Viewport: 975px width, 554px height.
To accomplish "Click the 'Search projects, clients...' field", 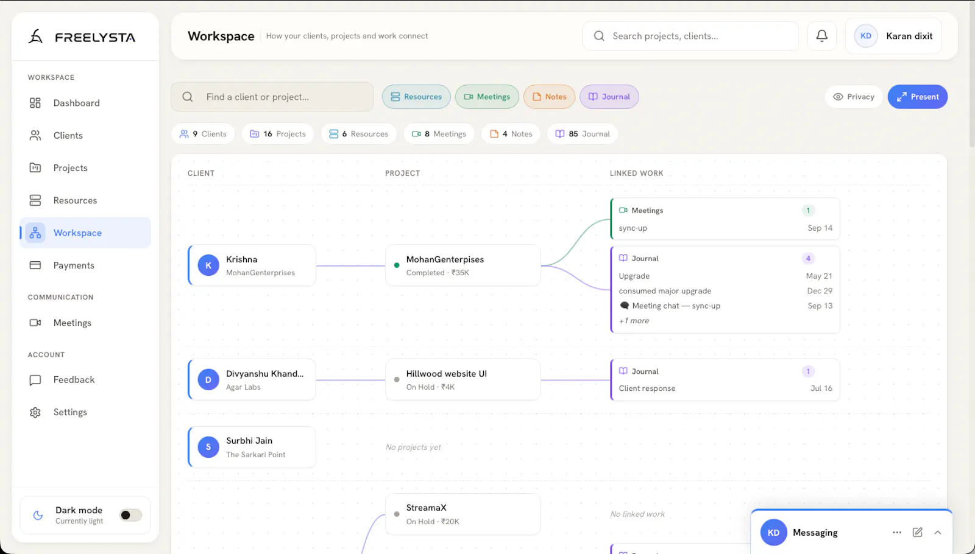I will (x=690, y=36).
